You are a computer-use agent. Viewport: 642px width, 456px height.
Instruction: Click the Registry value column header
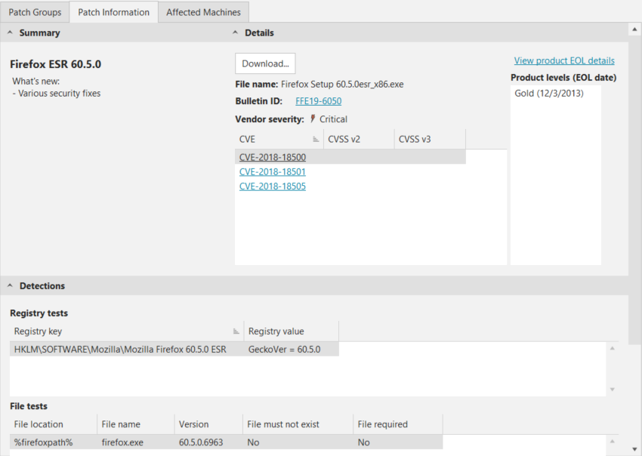[291, 331]
